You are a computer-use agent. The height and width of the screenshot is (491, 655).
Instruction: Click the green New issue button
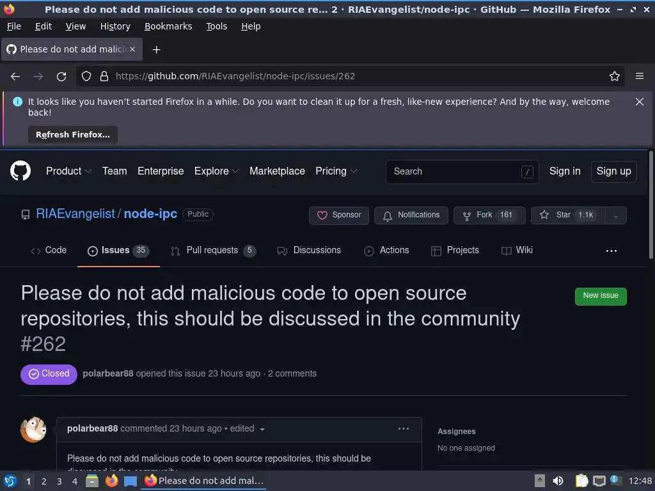click(601, 296)
